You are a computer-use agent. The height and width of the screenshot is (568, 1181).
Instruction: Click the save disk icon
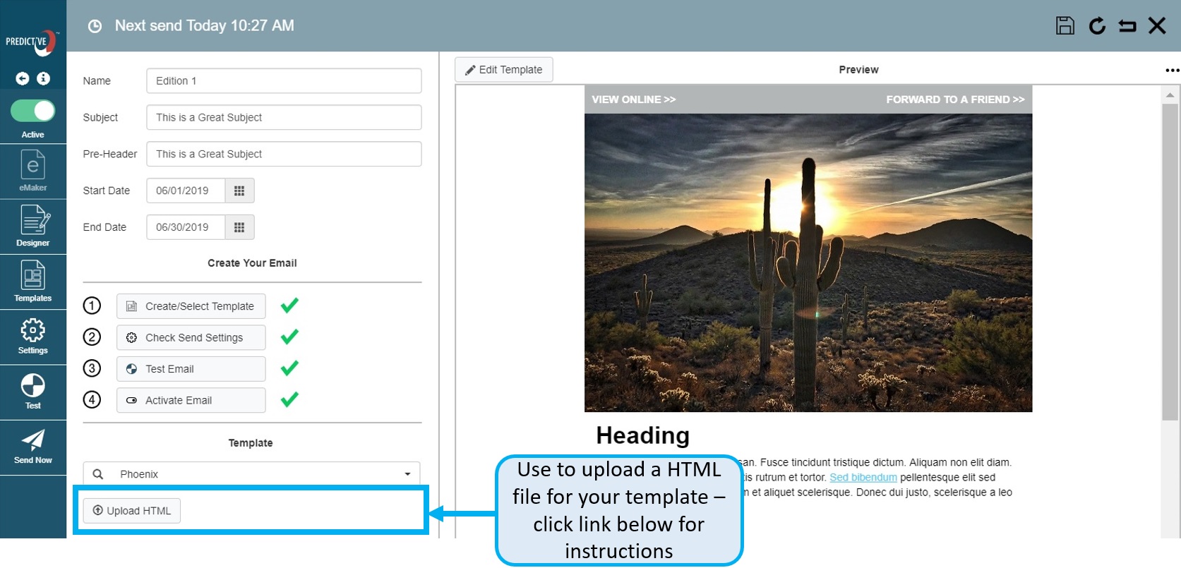[x=1065, y=26]
